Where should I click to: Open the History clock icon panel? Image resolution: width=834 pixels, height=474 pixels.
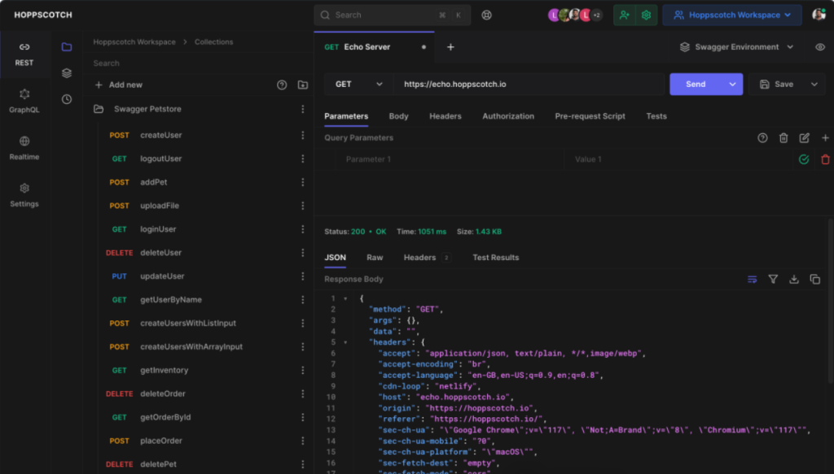(67, 99)
